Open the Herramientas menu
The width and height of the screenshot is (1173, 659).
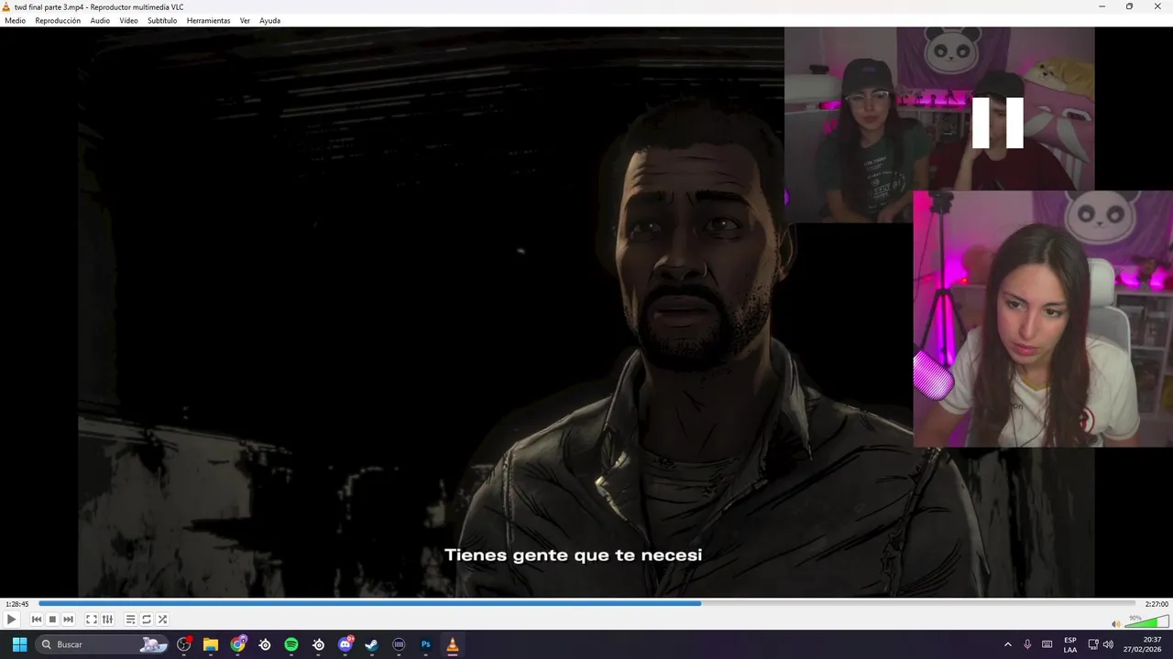(208, 20)
